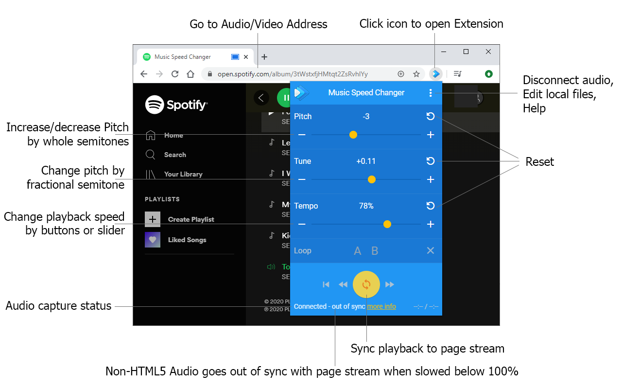Click the 'Loop' label
The image size is (622, 389).
point(302,251)
